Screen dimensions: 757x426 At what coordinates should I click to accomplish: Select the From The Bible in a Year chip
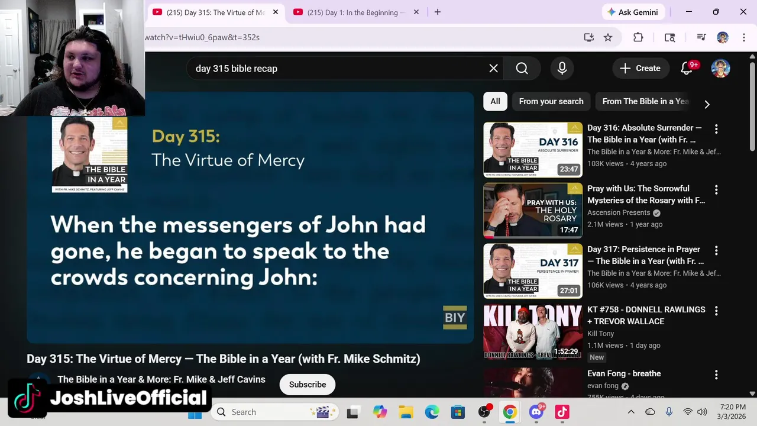click(x=645, y=101)
